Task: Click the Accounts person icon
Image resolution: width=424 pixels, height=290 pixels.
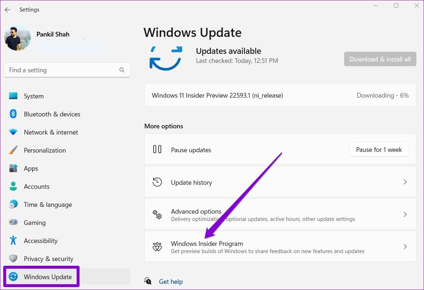Action: pyautogui.click(x=13, y=186)
